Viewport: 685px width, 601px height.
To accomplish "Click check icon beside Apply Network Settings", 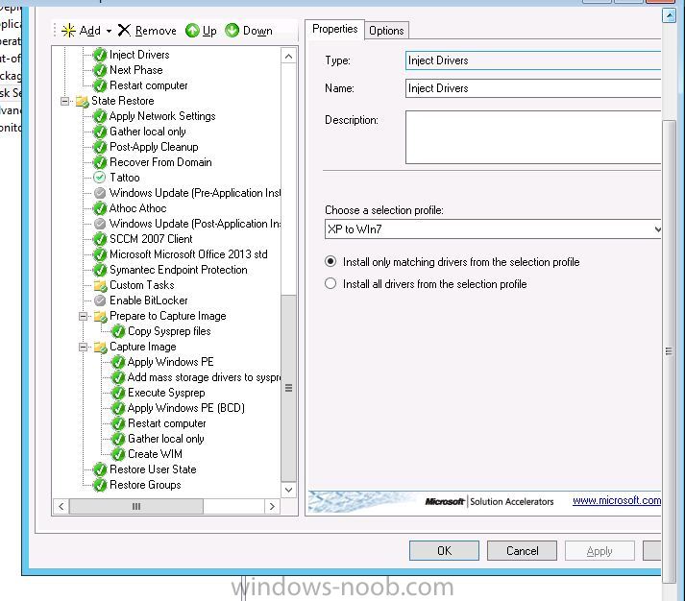I will pos(100,116).
